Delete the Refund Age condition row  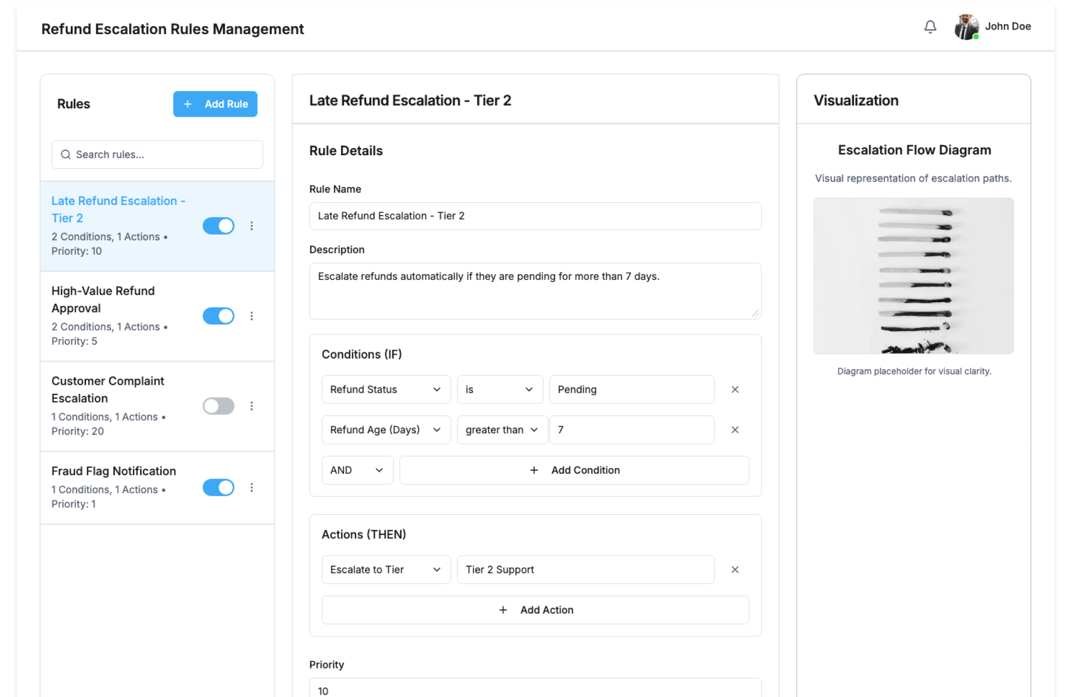click(x=735, y=429)
